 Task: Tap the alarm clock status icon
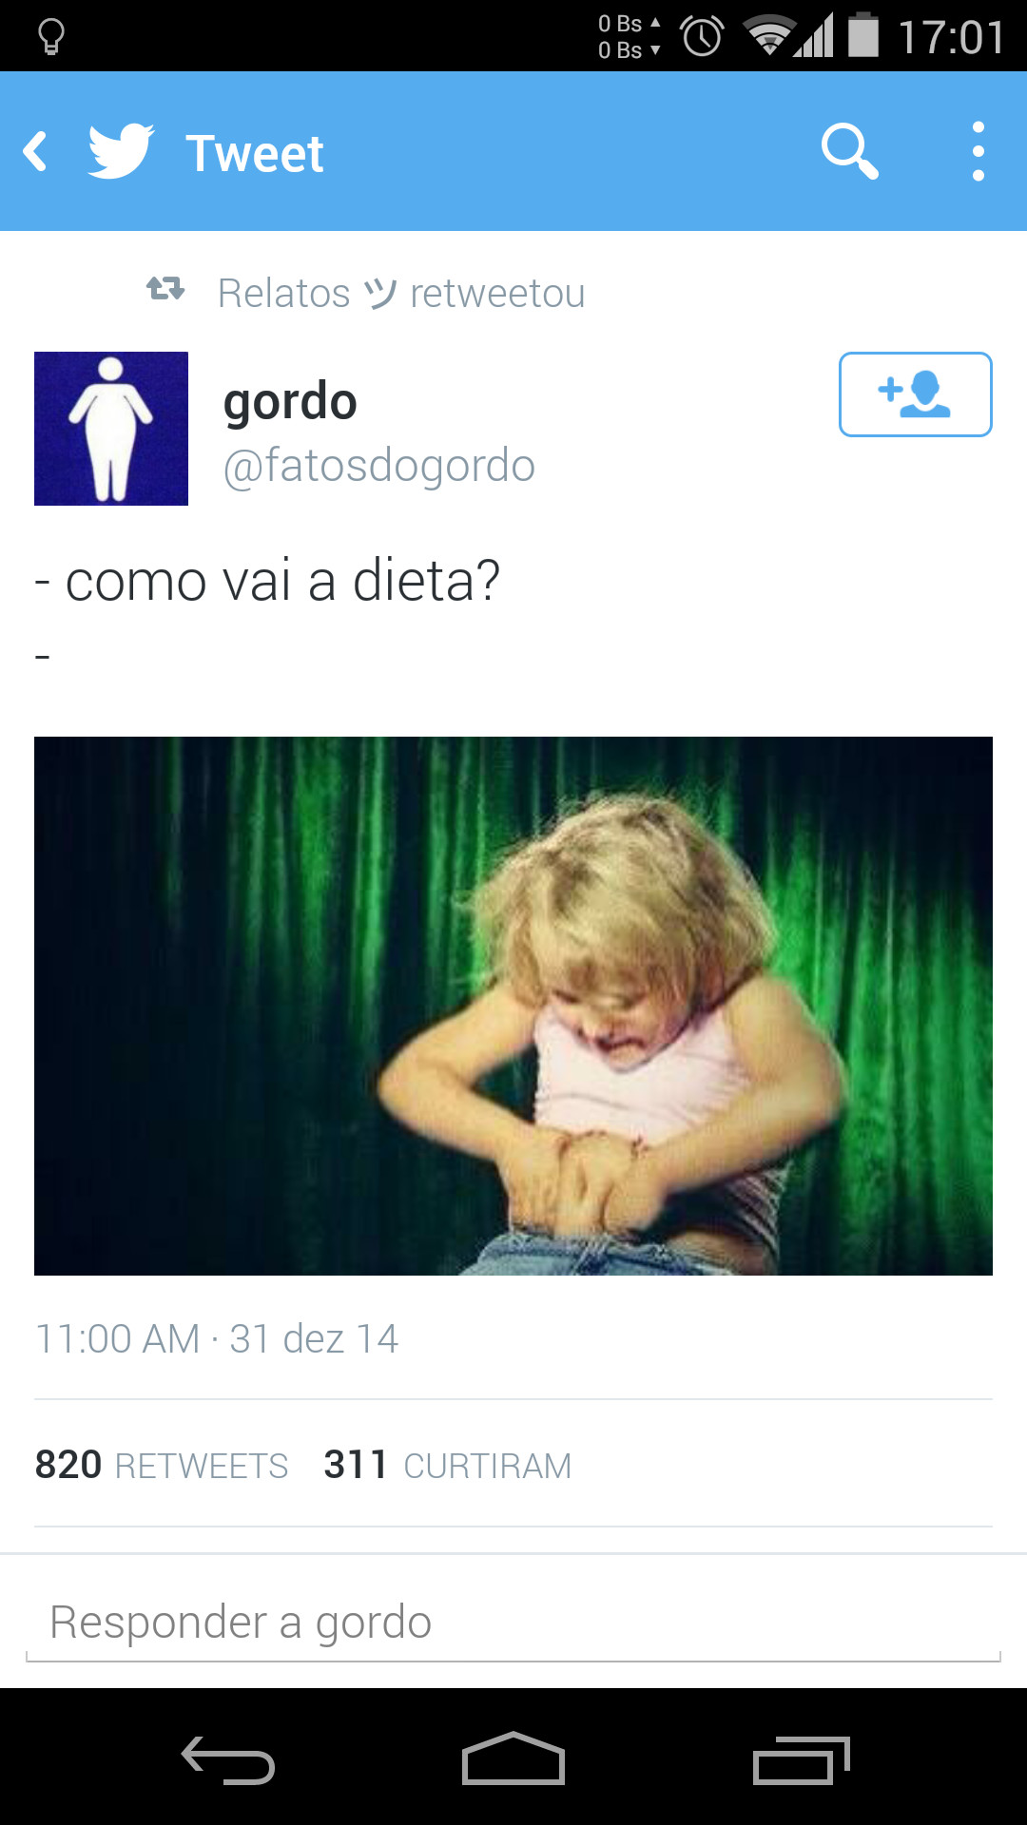pyautogui.click(x=702, y=36)
